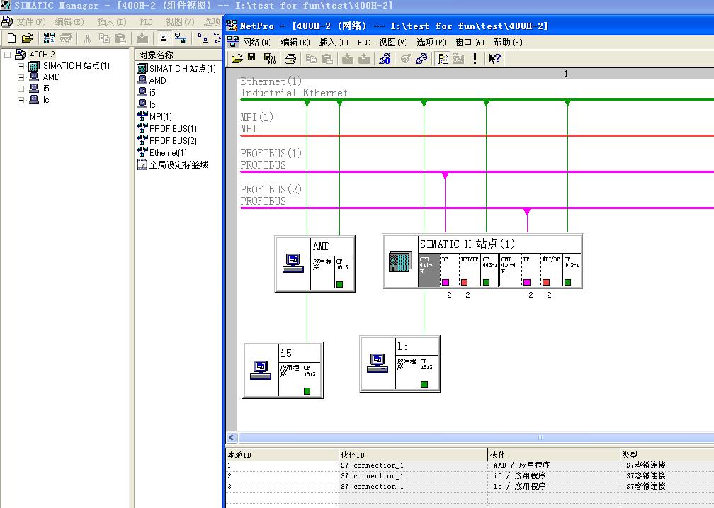Open the 文件(F) menu in SIMATIC Manager

pyautogui.click(x=31, y=22)
